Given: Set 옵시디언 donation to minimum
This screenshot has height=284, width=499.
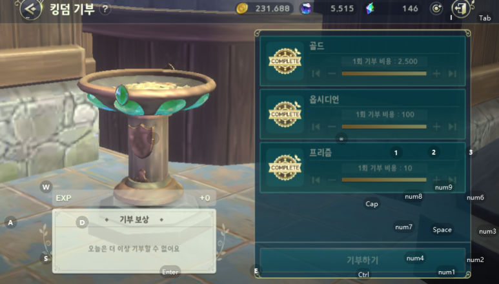Looking at the screenshot, I should [x=316, y=127].
